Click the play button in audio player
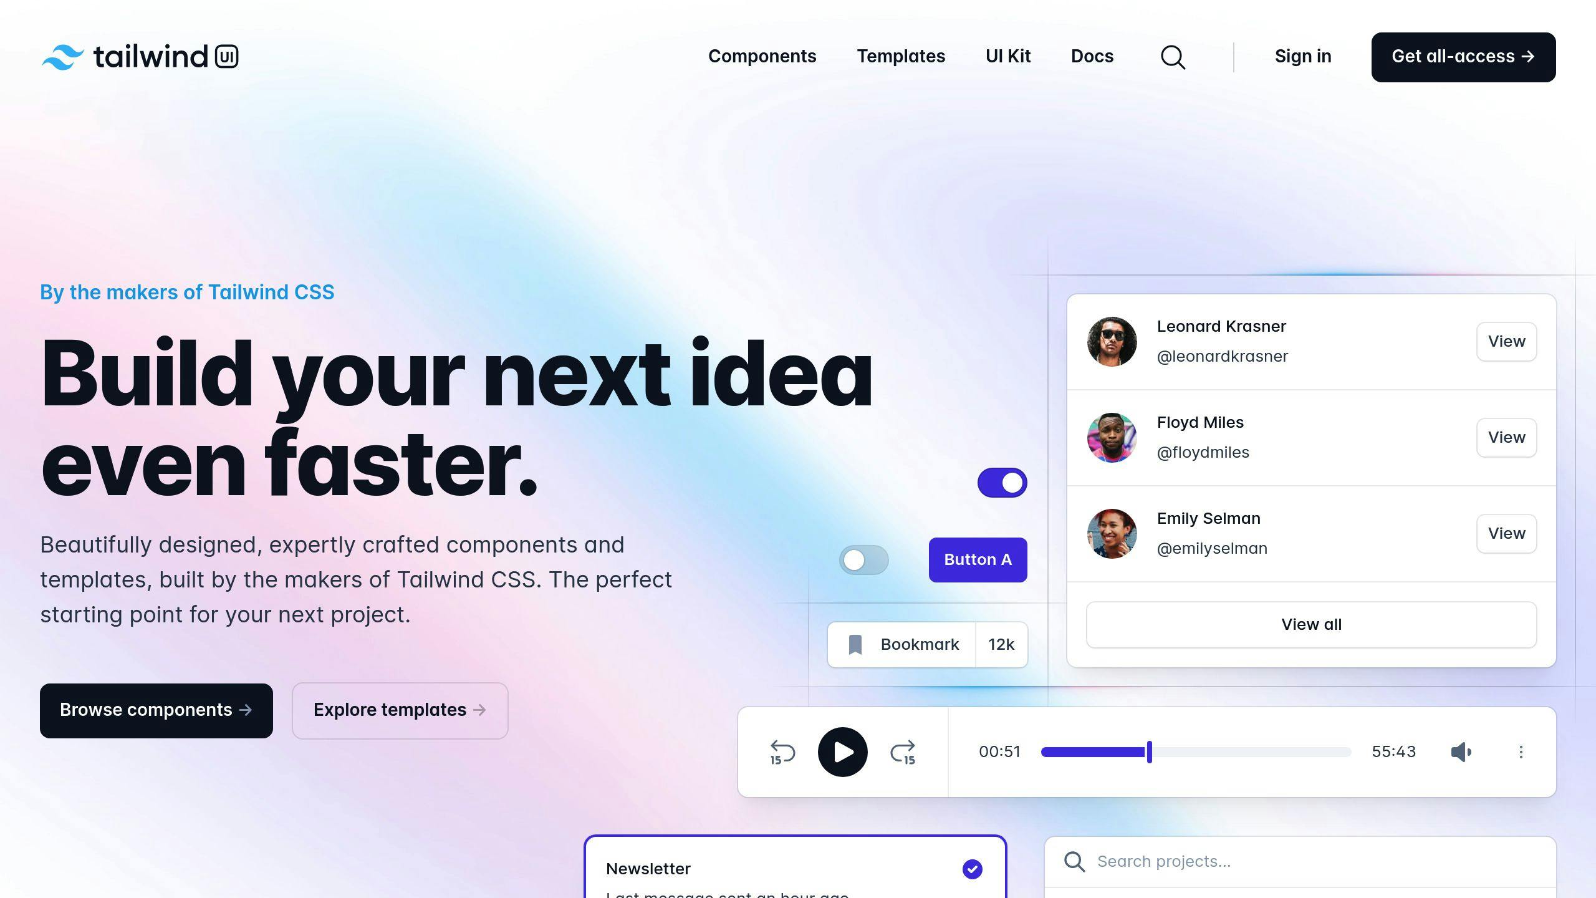This screenshot has width=1596, height=898. (842, 751)
